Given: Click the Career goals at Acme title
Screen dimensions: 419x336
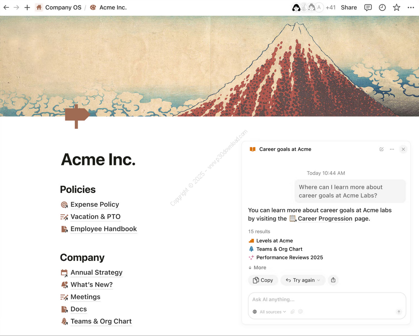Looking at the screenshot, I should pyautogui.click(x=285, y=149).
